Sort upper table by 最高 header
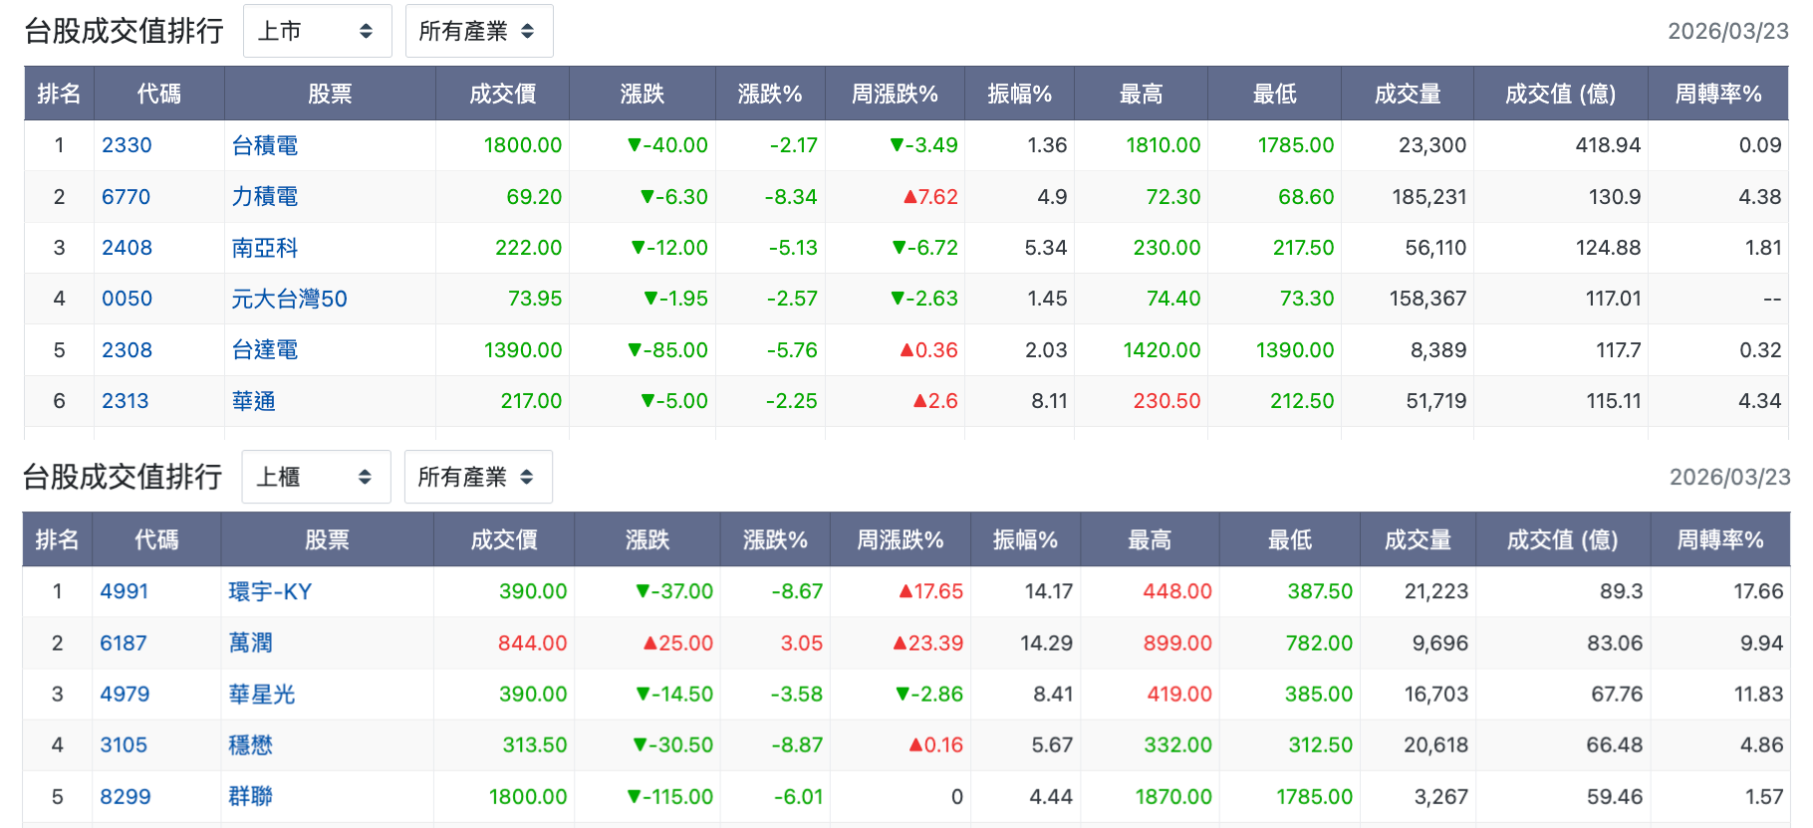The width and height of the screenshot is (1813, 828). [1141, 94]
